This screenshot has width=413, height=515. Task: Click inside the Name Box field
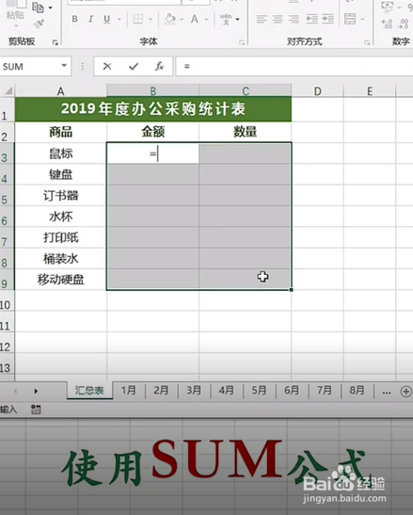(x=30, y=67)
